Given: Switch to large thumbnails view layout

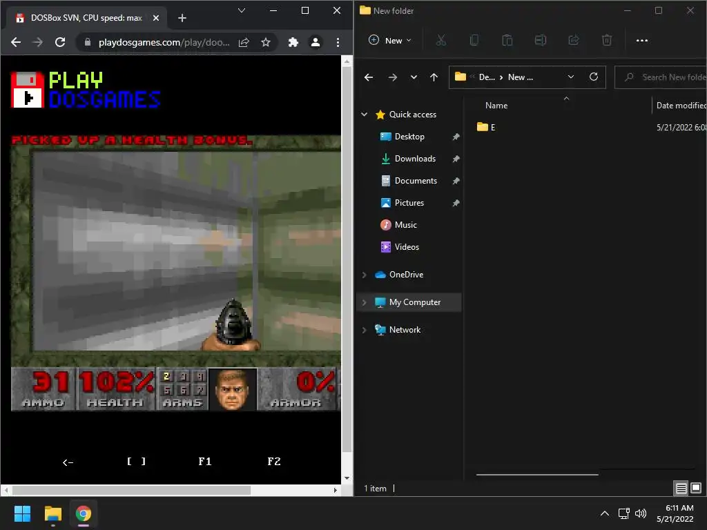Looking at the screenshot, I should tap(696, 488).
